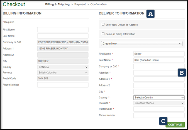Click the B callout marker badge
Viewport: 188px width, 130px height.
[182, 73]
